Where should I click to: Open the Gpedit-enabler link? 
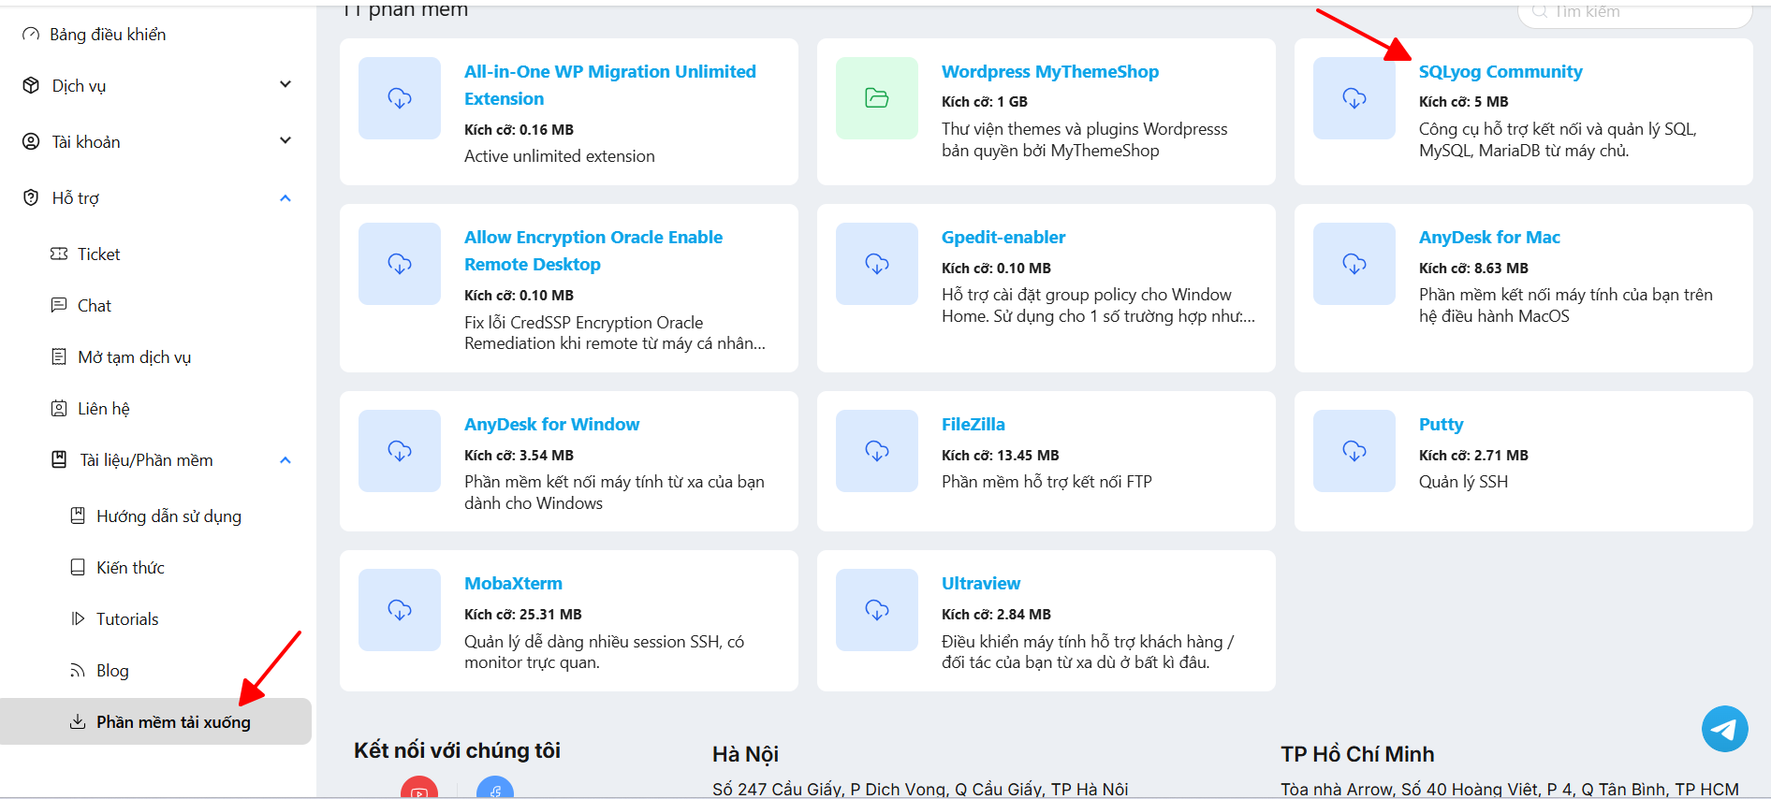point(1003,238)
